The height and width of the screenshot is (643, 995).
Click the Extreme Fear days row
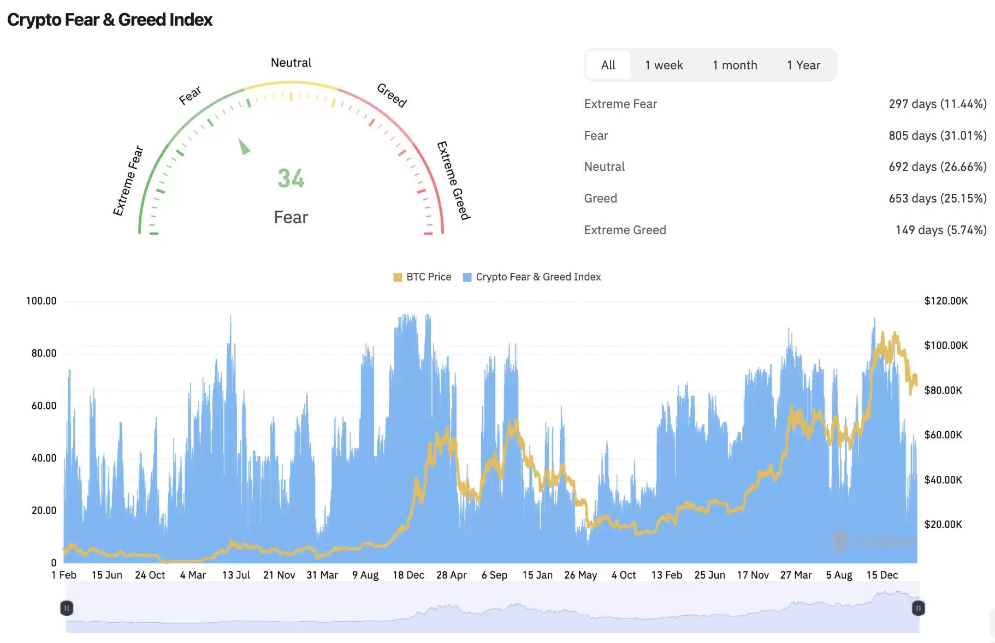coord(785,104)
